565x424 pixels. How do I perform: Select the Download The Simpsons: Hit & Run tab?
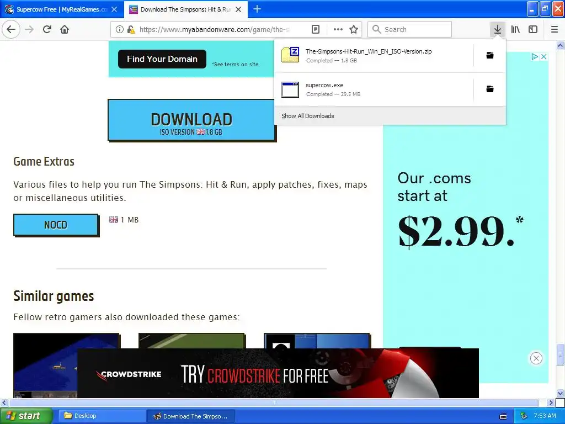185,9
